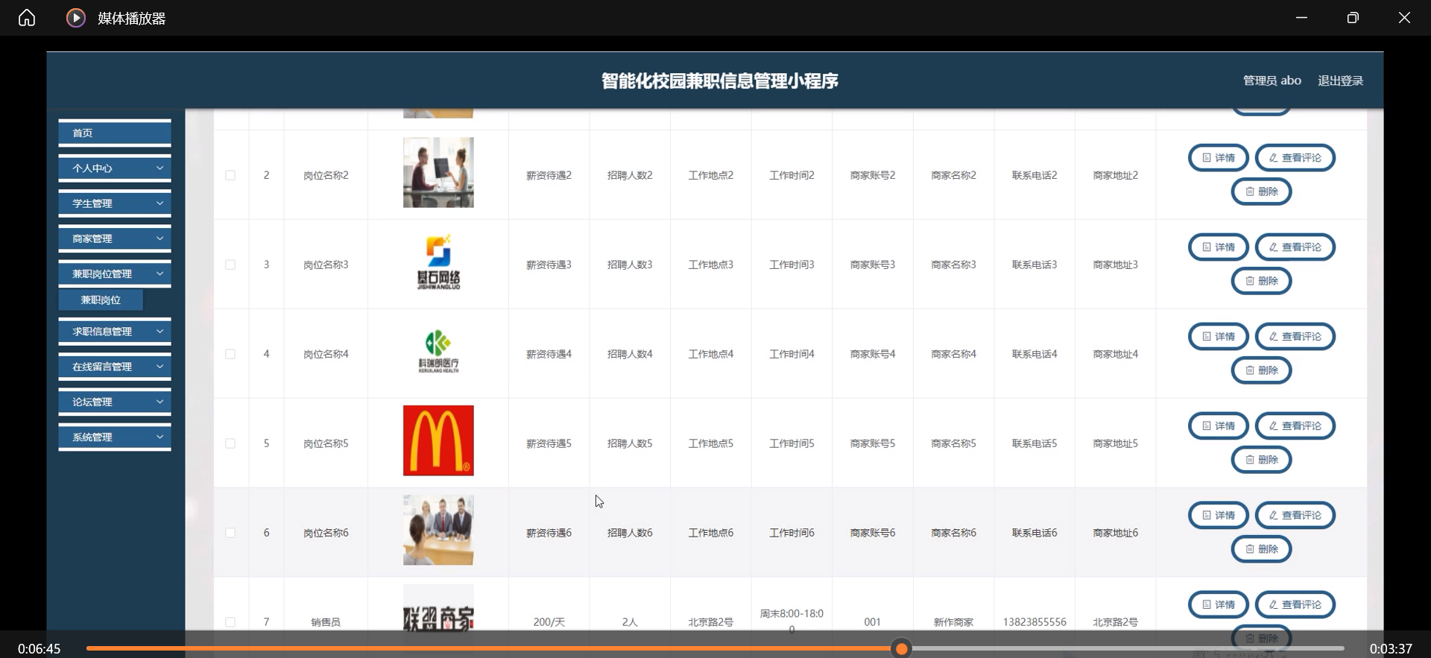Screen dimensions: 1431x658
Task: Open 详情 for row 岗位名称4
Action: (x=1218, y=337)
